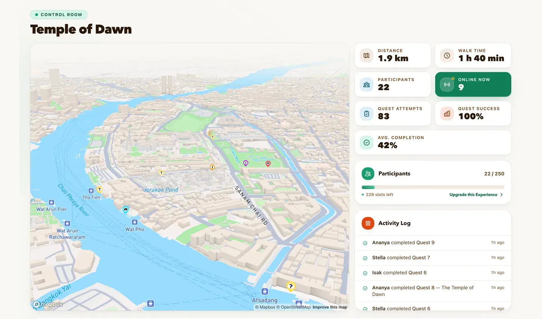Screen dimensions: 542x319
Task: Select 'Isak completed Quest 6' log entry
Action: point(433,273)
